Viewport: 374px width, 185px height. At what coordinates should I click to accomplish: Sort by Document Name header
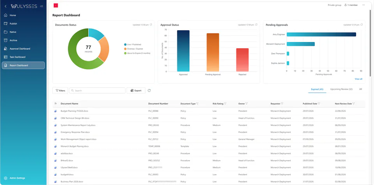point(69,103)
